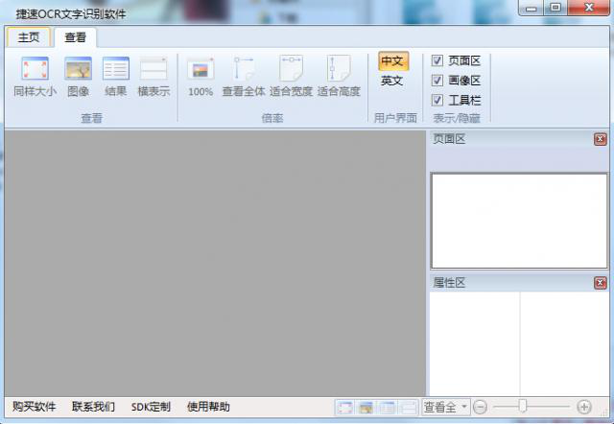Screen dimensions: 614x424
Task: Select the 适合高度 fit height icon
Action: [x=339, y=77]
